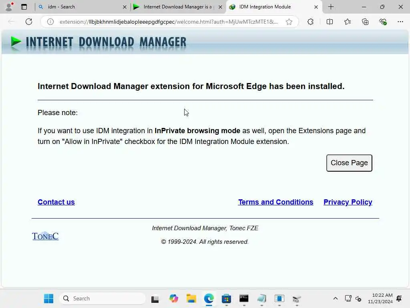The height and width of the screenshot is (308, 410).
Task: Open File Explorer from taskbar
Action: pyautogui.click(x=191, y=298)
